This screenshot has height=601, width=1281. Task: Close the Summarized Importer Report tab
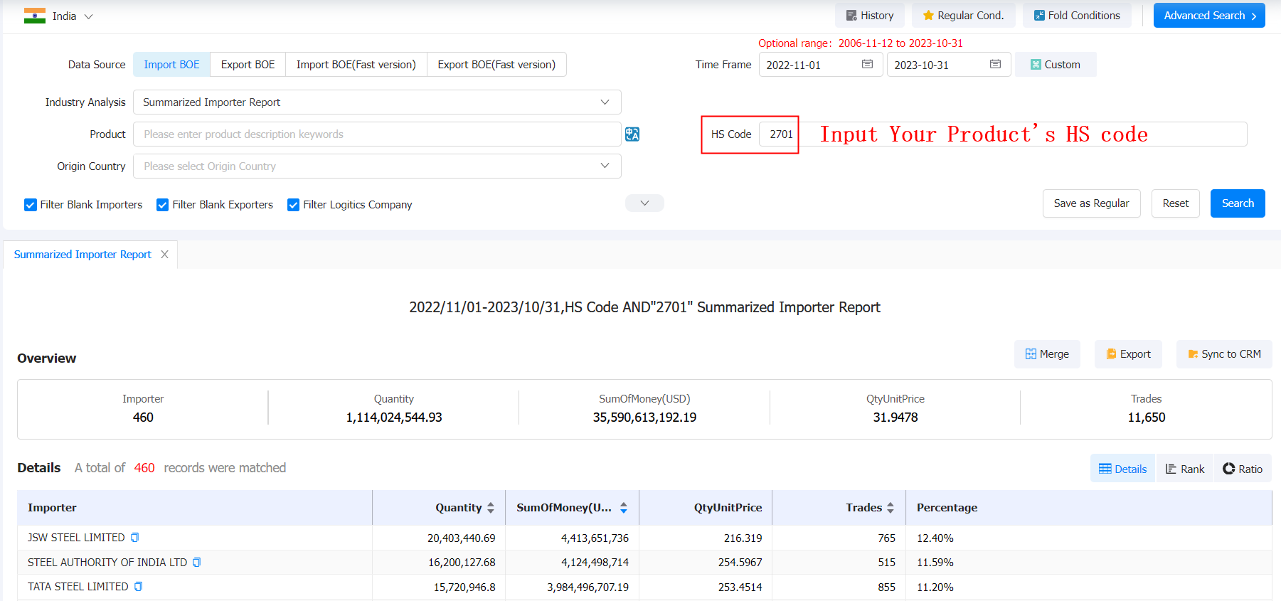coord(165,255)
